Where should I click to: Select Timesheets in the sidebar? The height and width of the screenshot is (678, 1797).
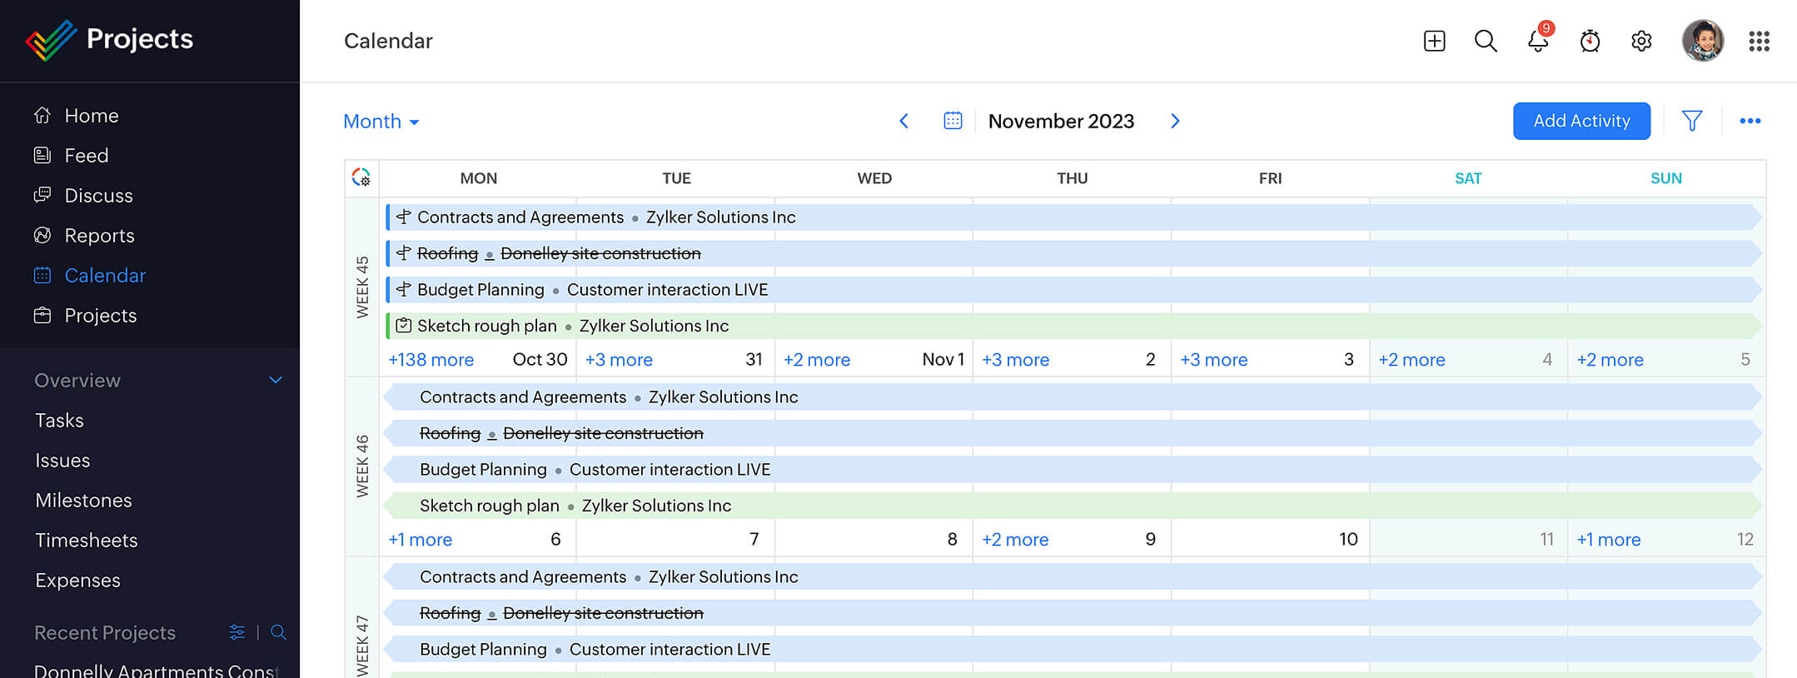click(x=86, y=541)
